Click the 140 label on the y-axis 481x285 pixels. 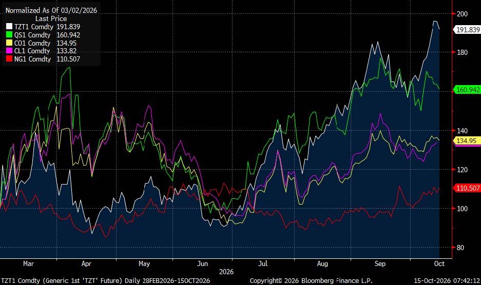(463, 131)
